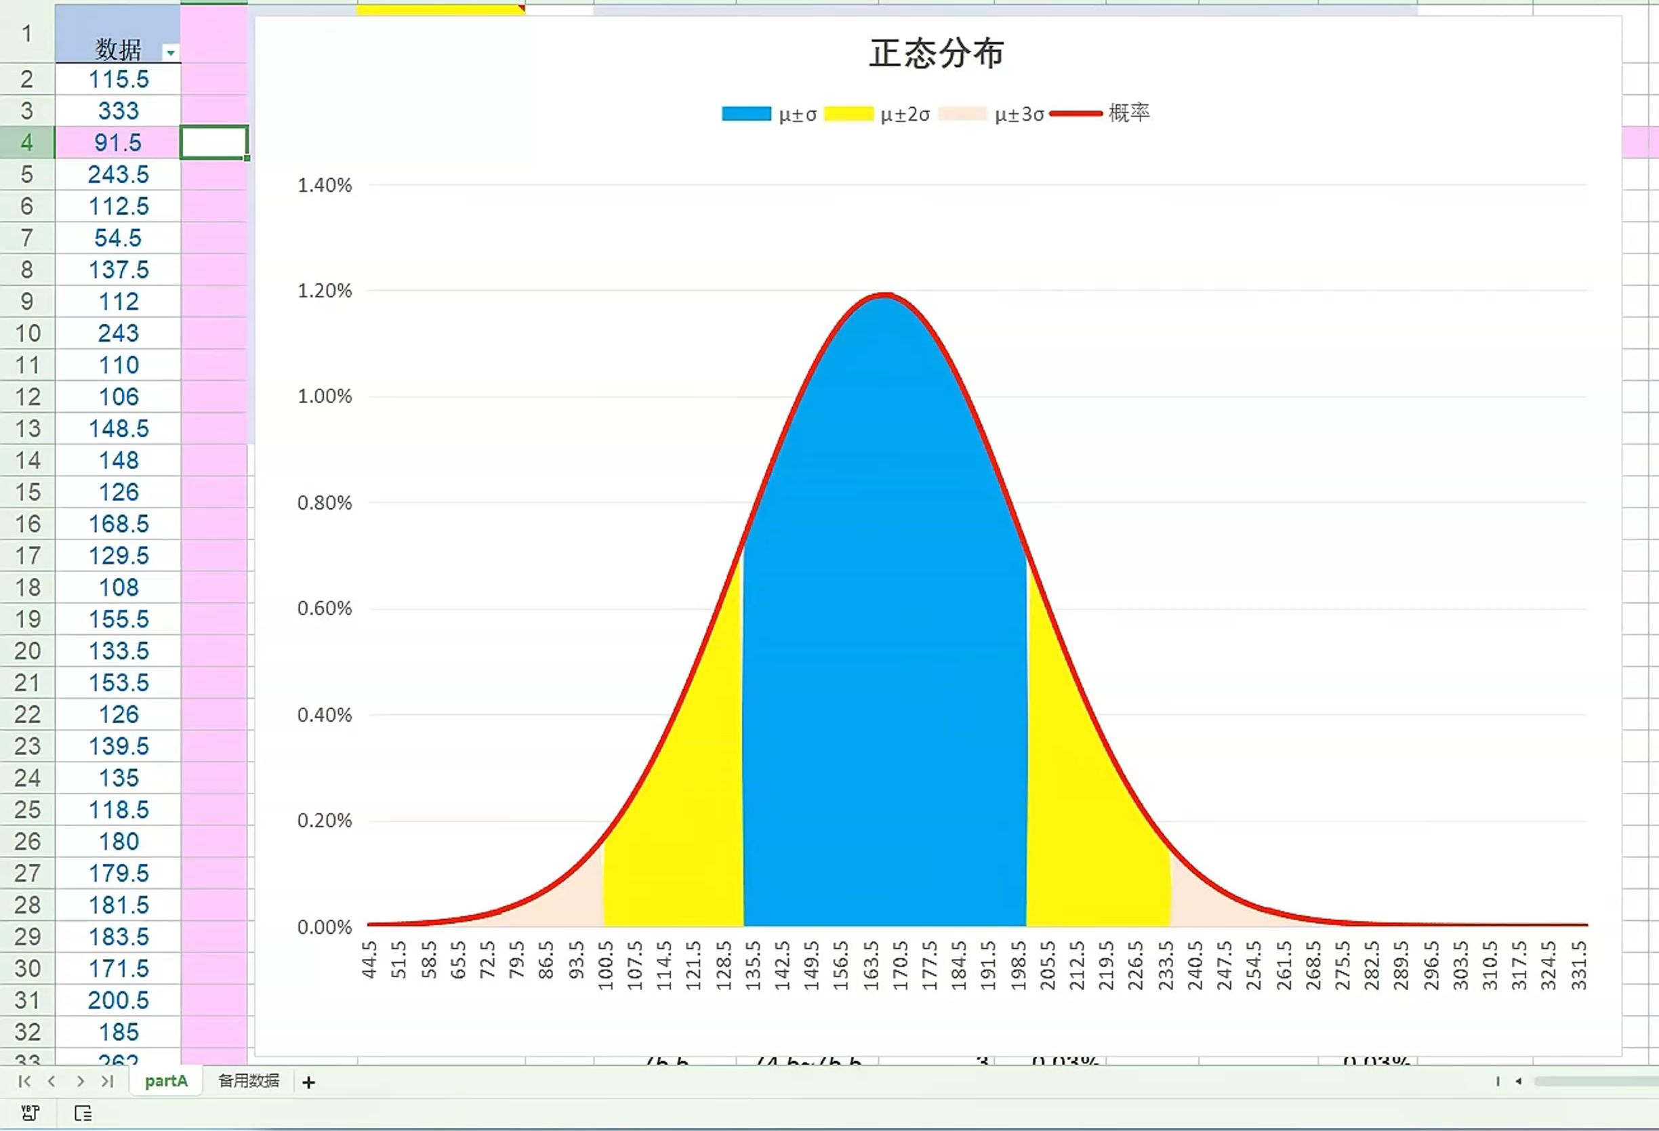Select cell containing 108

click(x=118, y=588)
